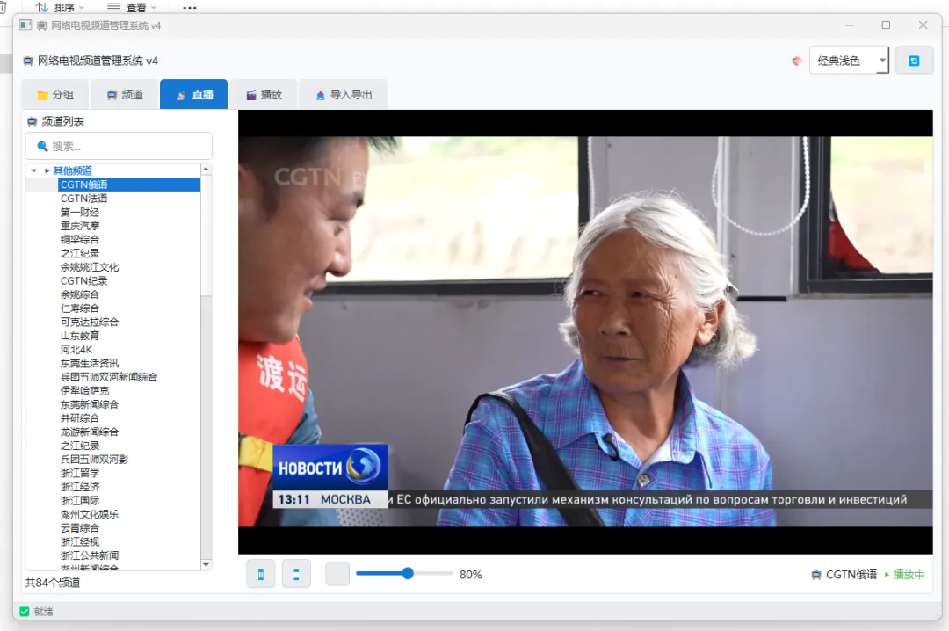
Task: Click the channel list scroll-down arrow
Action: tap(206, 564)
